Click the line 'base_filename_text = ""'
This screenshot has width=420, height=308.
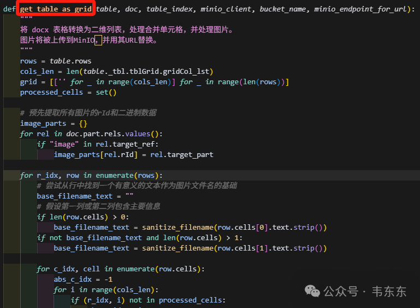pos(85,196)
